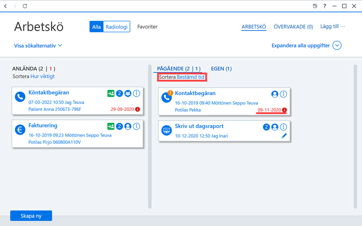Switch to the EGEN (1) tab

(x=221, y=69)
